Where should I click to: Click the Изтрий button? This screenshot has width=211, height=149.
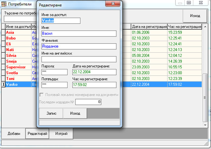(x=61, y=134)
